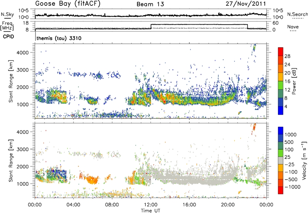Click the '12:00' time axis tick label
This screenshot has height=213, width=308.
point(151,205)
